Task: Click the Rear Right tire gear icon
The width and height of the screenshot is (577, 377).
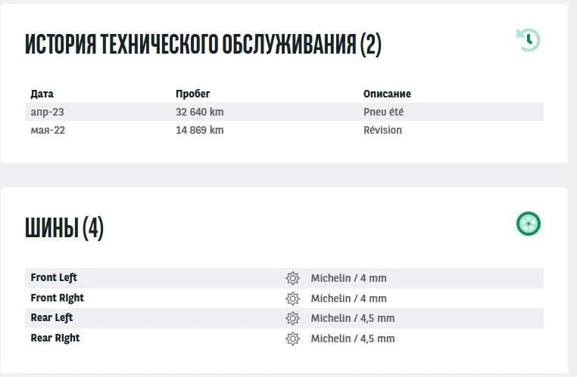Action: coord(292,338)
